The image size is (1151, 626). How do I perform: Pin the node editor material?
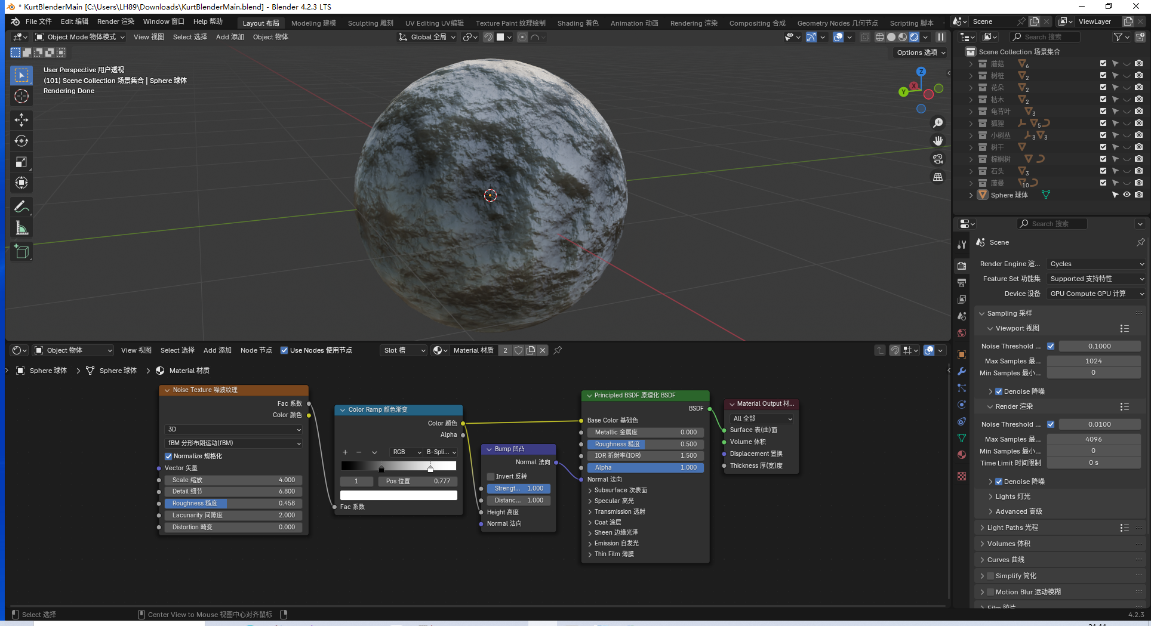[x=558, y=350]
